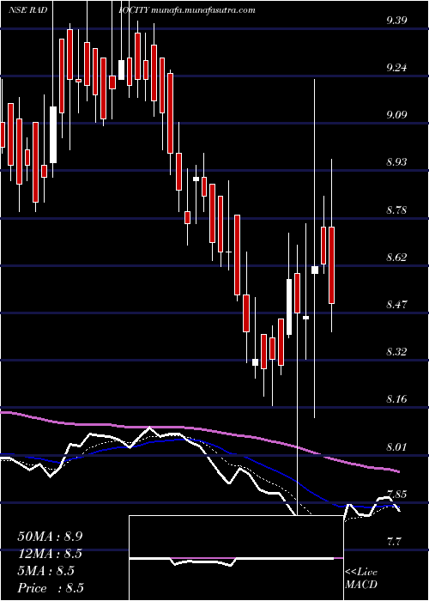This screenshot has height=601, width=429.
Task: Select the 8.93 price axis label
Action: (398, 162)
